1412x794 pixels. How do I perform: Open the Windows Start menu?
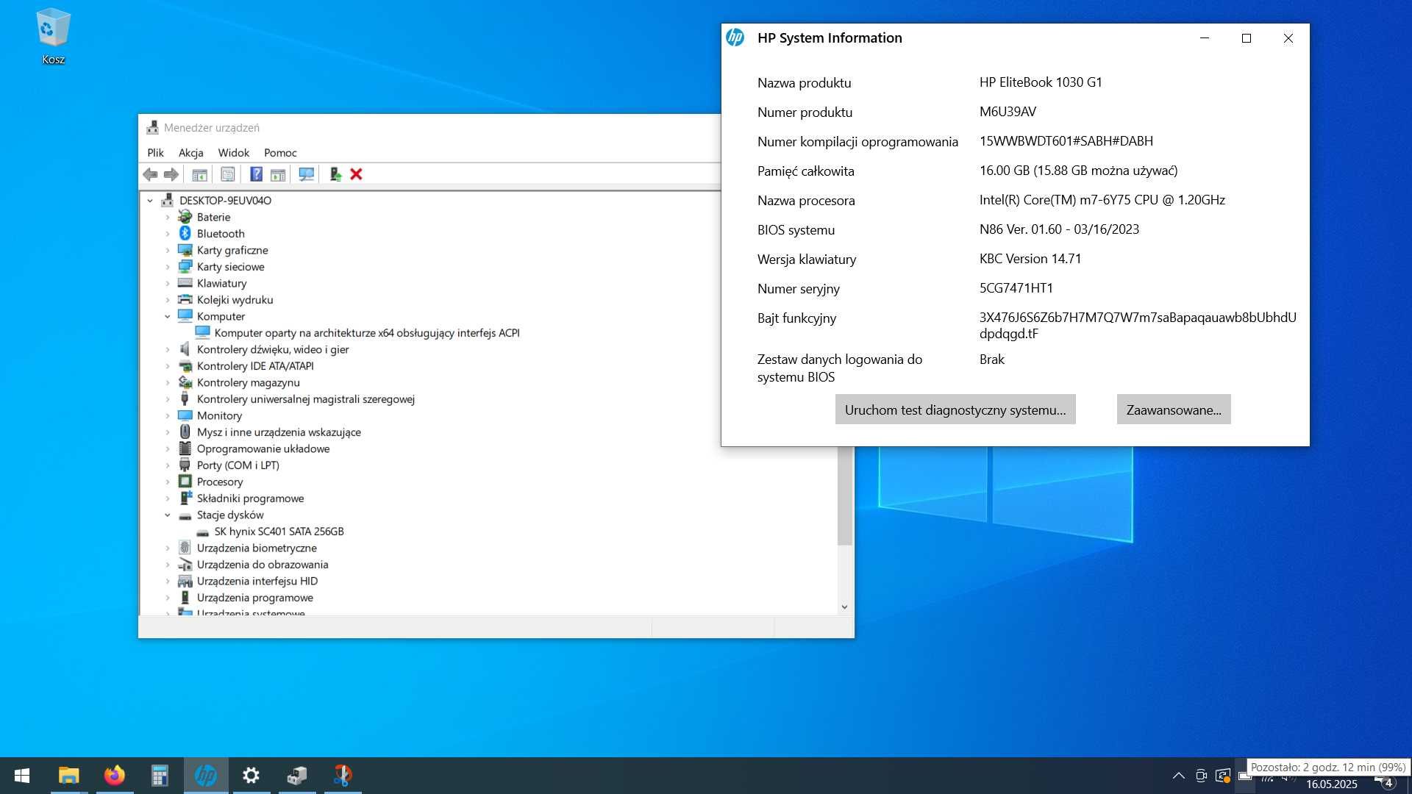point(22,776)
